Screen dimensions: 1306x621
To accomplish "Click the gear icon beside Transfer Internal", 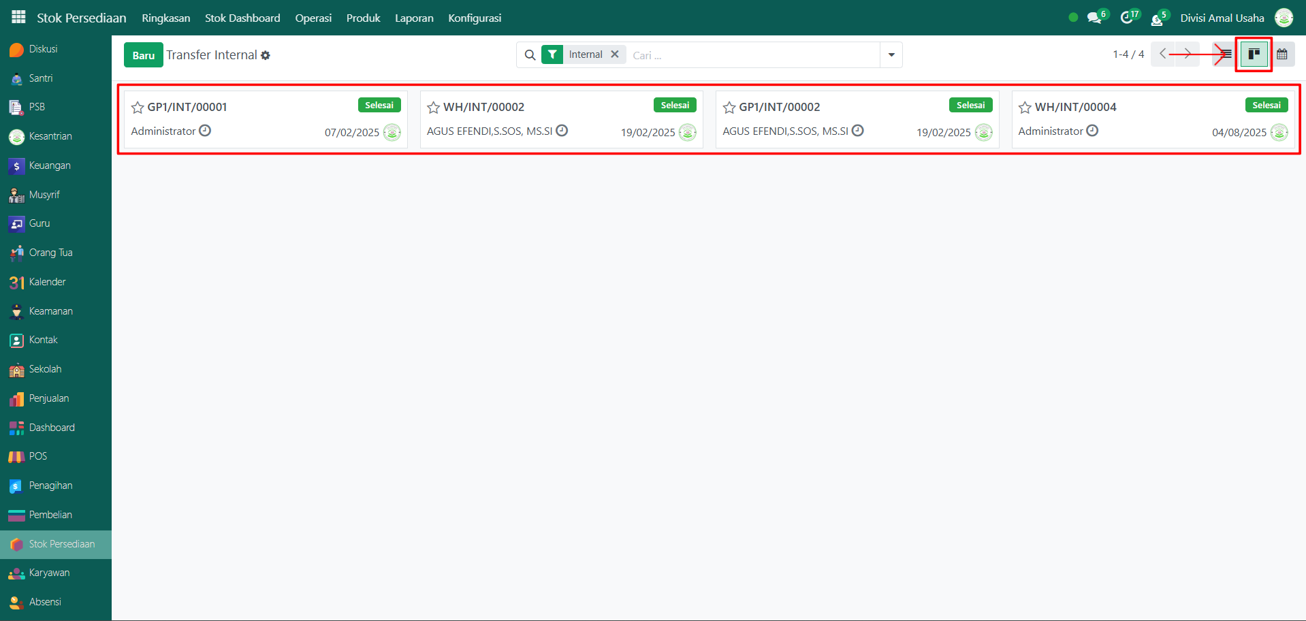I will click(266, 55).
